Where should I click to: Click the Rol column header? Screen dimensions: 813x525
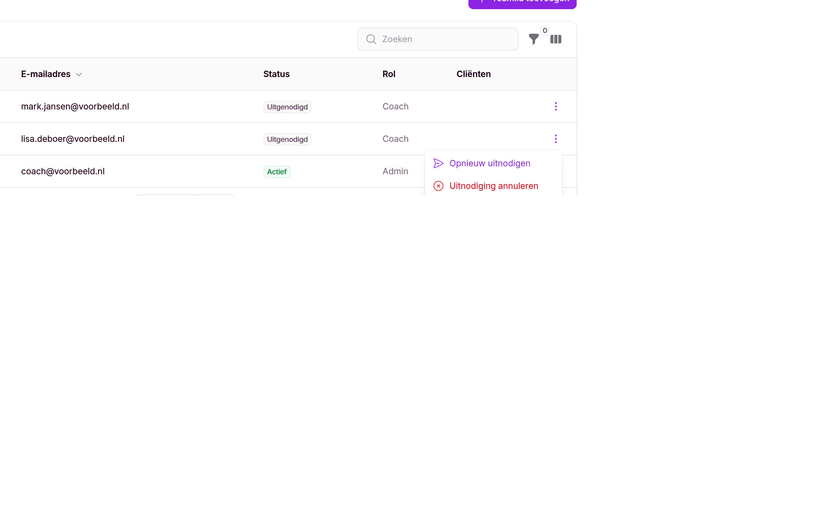coord(389,74)
